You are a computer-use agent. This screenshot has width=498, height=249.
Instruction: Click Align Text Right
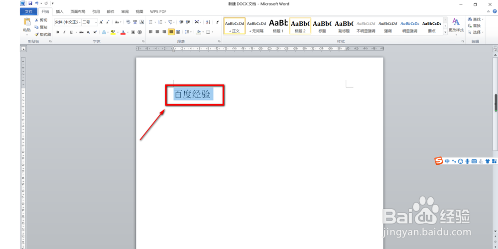pyautogui.click(x=164, y=32)
